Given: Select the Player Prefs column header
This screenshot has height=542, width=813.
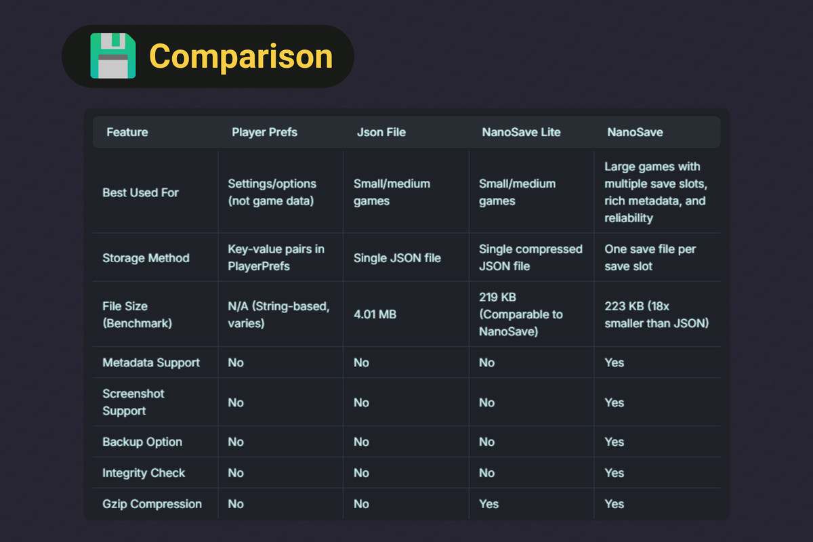Looking at the screenshot, I should (x=264, y=132).
